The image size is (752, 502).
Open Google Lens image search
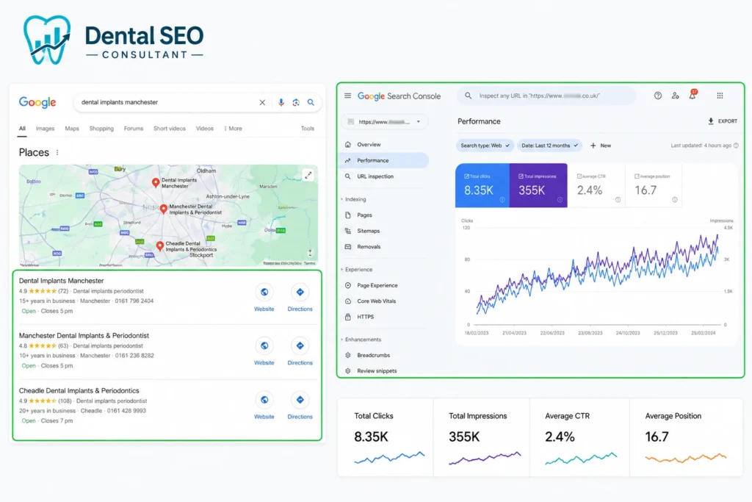pyautogui.click(x=296, y=102)
